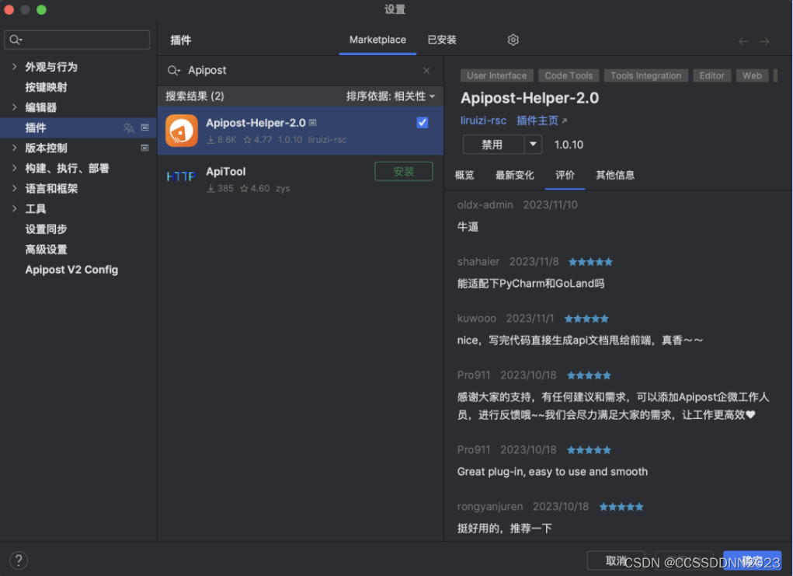Viewport: 793px width, 576px height.
Task: Click the translate icon on the 插件 row
Action: click(x=128, y=127)
